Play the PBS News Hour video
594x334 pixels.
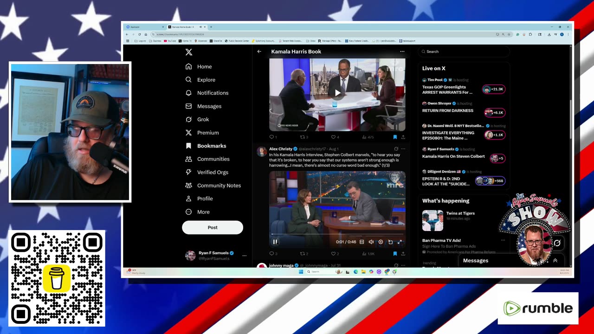pos(337,93)
